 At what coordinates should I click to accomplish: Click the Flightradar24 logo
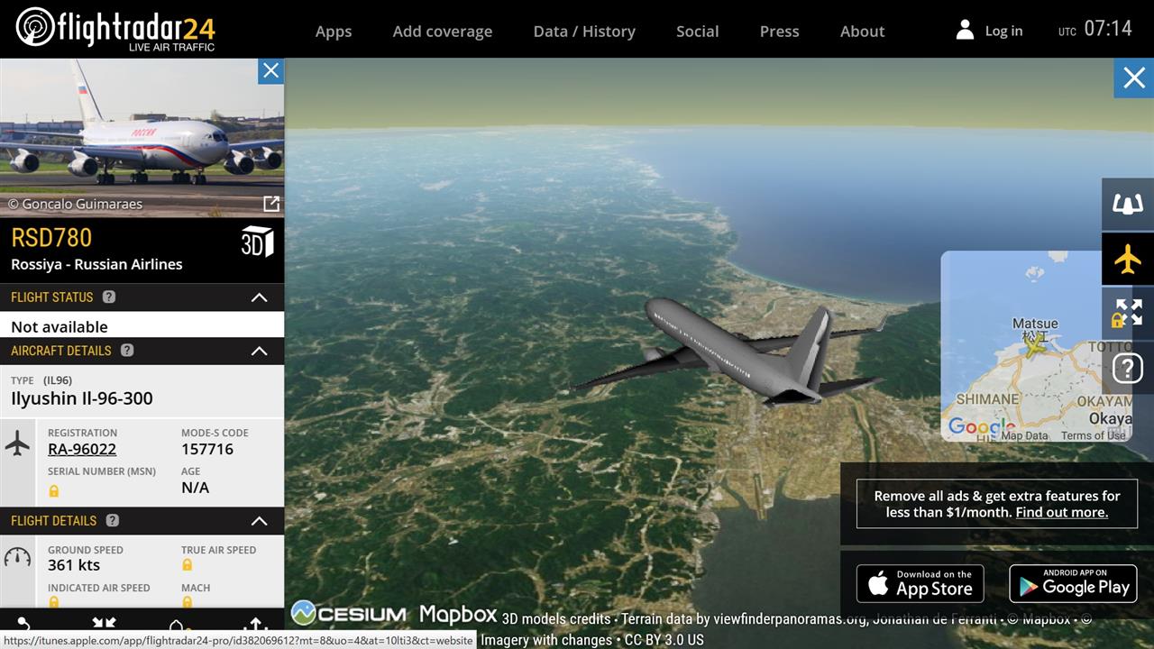point(115,29)
